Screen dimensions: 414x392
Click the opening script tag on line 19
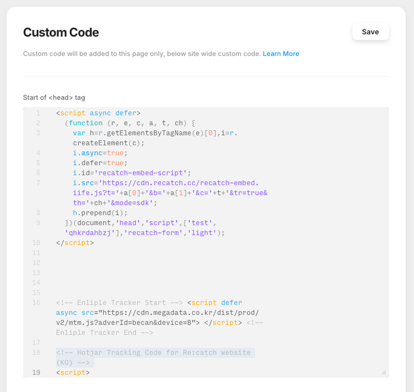click(x=73, y=373)
